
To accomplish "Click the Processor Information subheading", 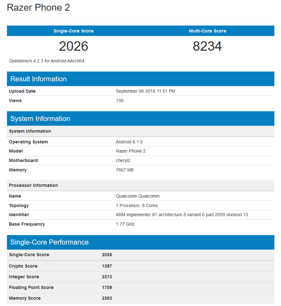I will click(x=33, y=185).
